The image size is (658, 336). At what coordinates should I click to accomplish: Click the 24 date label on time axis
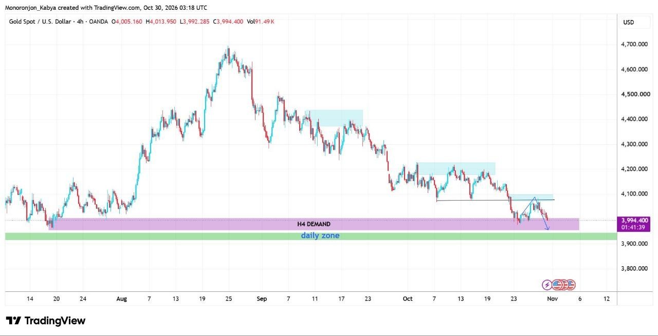pos(83,299)
